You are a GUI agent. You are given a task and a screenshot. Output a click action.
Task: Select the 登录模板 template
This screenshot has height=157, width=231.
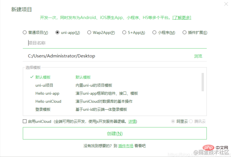tap(43, 110)
